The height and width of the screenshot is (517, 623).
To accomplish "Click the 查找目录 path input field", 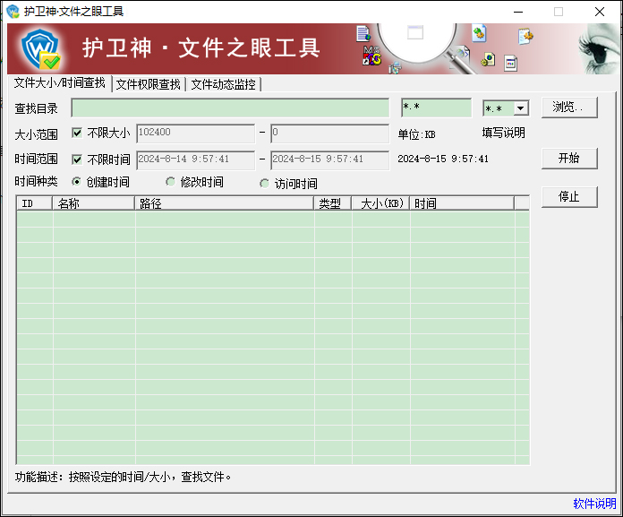I will 230,108.
